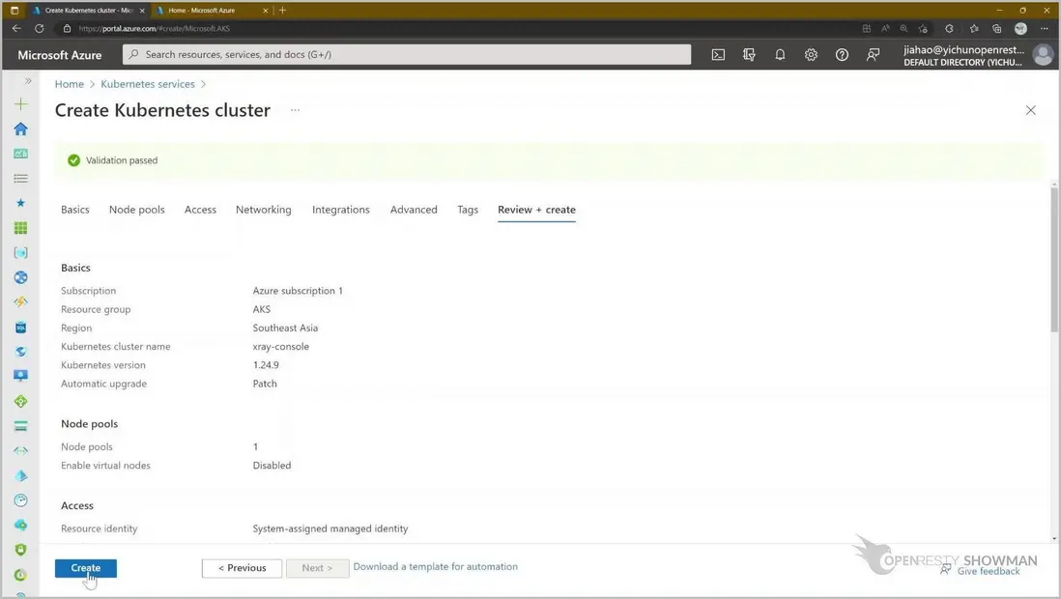Screen dimensions: 1061x599
Task: Switch to the Tags tab
Action: click(468, 210)
